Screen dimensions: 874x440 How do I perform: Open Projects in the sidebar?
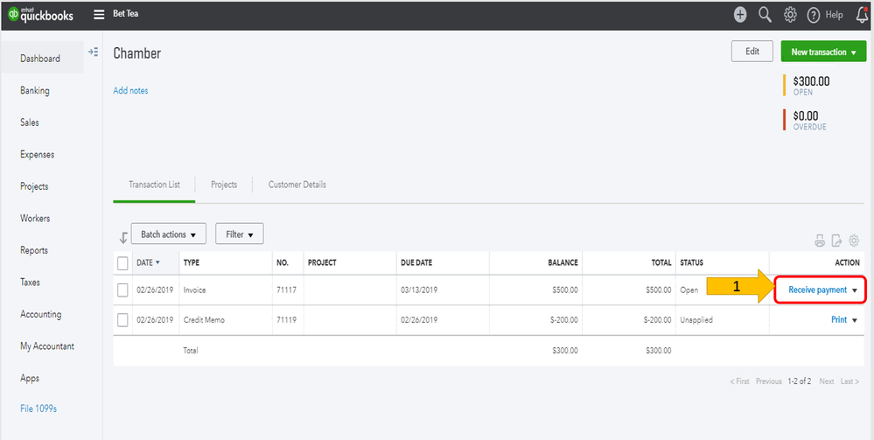(34, 186)
